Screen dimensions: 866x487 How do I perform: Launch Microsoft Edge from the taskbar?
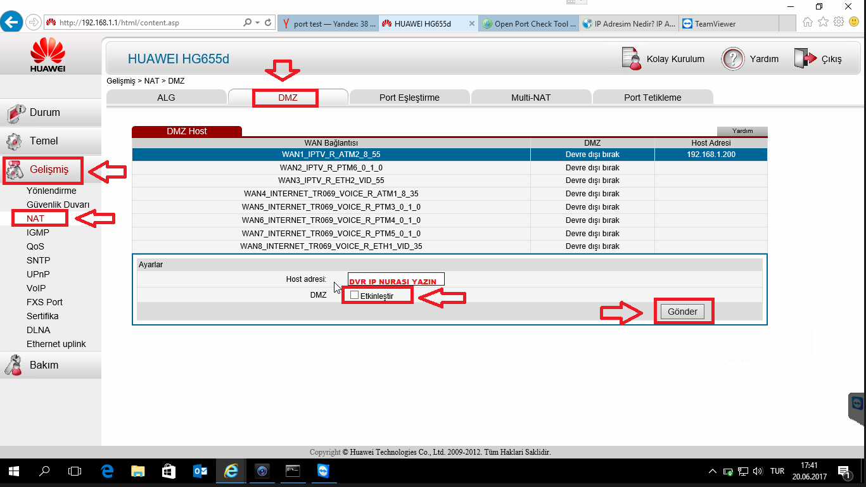click(107, 471)
